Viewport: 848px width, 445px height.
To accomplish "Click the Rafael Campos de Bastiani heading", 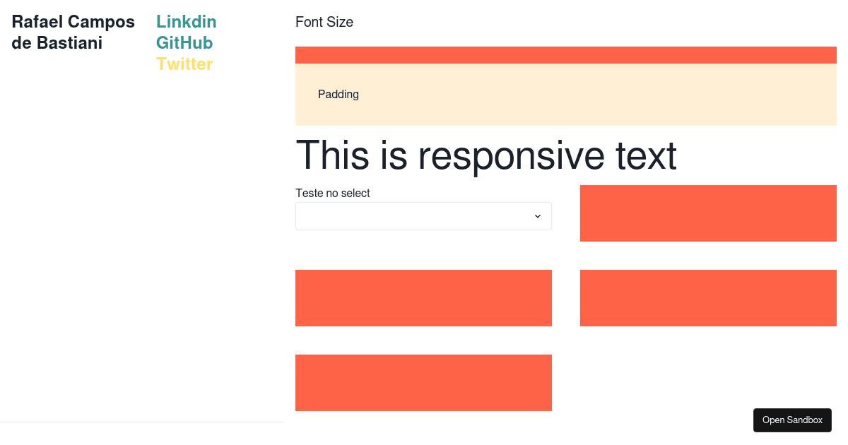I will pyautogui.click(x=73, y=32).
